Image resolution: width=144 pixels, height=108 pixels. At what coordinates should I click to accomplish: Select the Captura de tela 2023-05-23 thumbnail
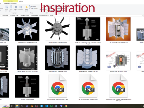(27, 58)
